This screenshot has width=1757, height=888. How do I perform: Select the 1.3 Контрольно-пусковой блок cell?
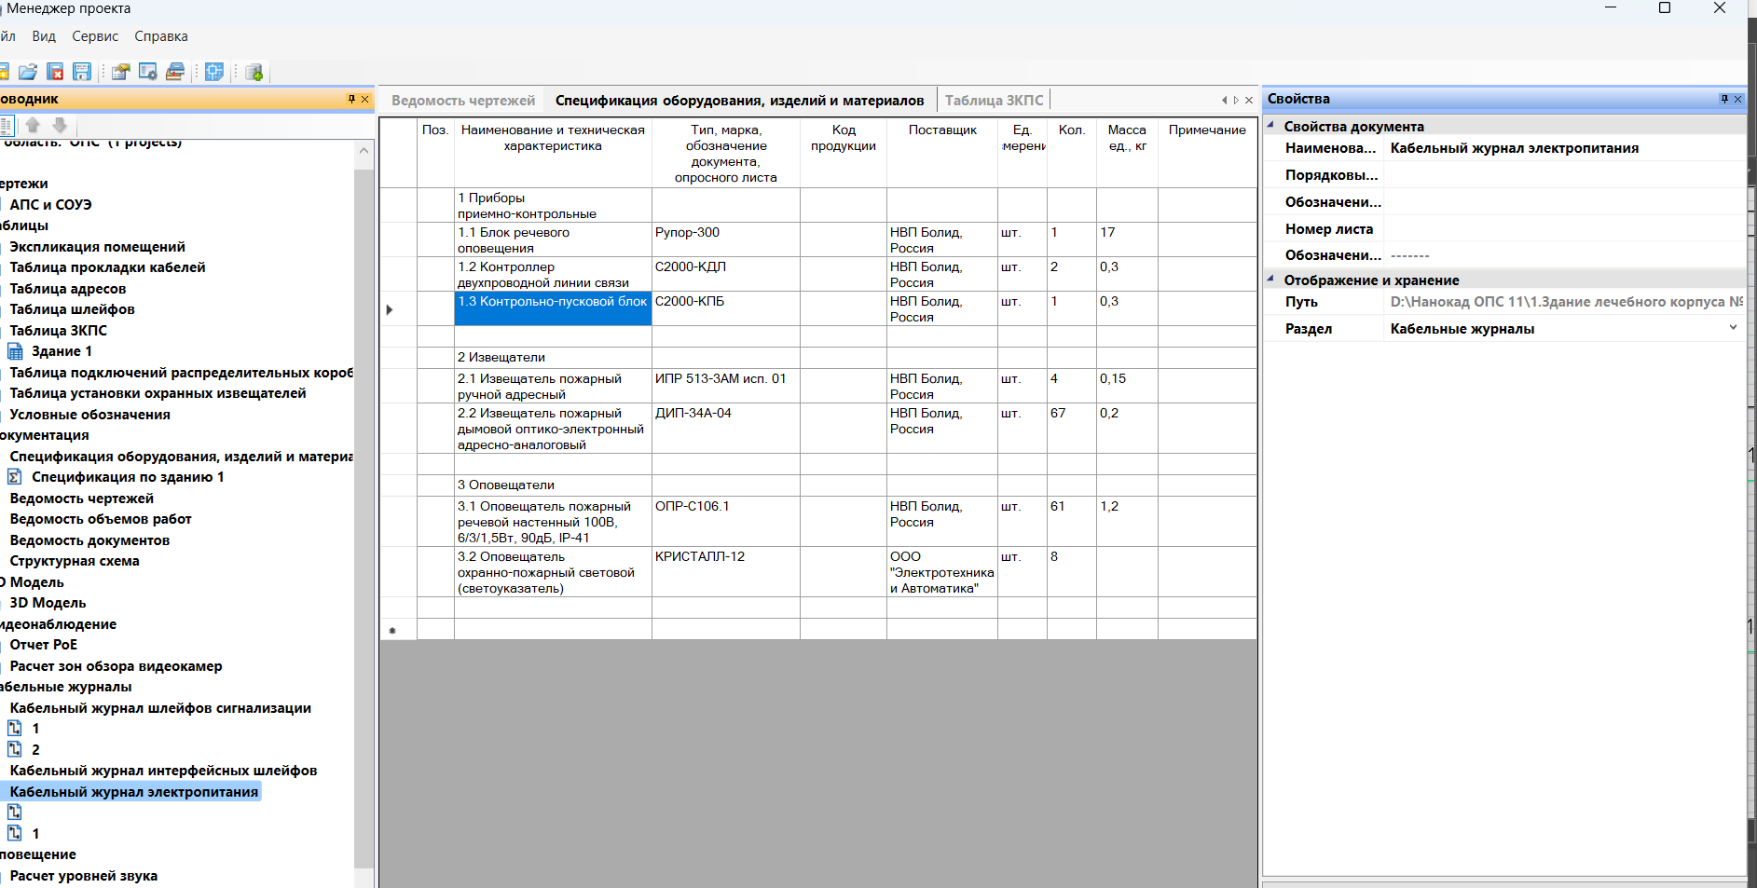coord(553,308)
